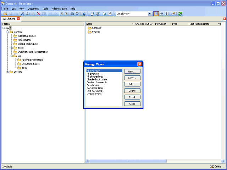227x170 pixels.
Task: Close the Manage Views dialog
Action: [139, 64]
